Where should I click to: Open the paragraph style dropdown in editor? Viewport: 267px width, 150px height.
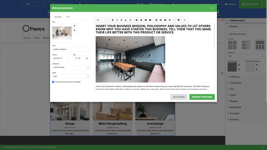coord(102,20)
